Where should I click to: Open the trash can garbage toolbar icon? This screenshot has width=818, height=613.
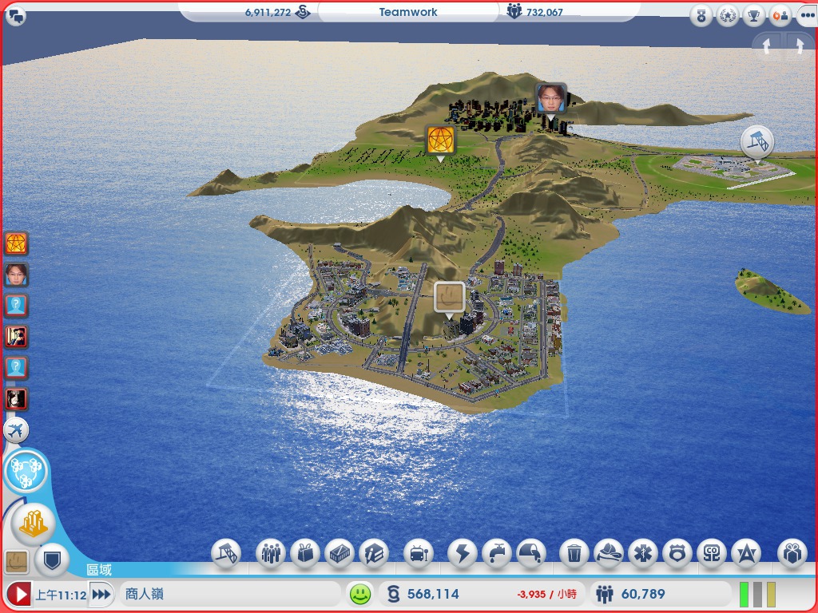point(574,553)
